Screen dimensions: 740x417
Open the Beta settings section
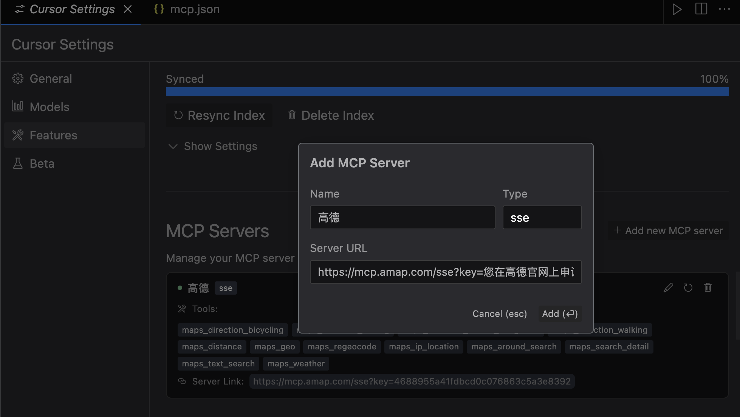[x=74, y=164]
